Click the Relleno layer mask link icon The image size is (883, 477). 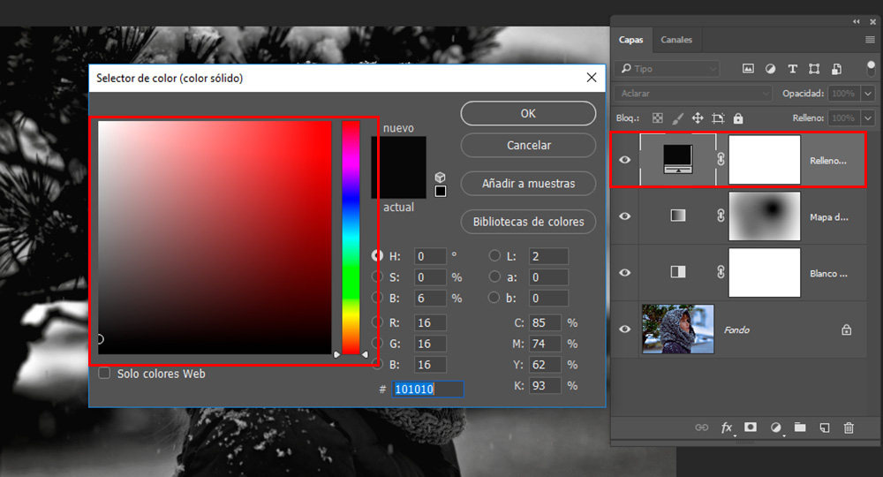(721, 159)
